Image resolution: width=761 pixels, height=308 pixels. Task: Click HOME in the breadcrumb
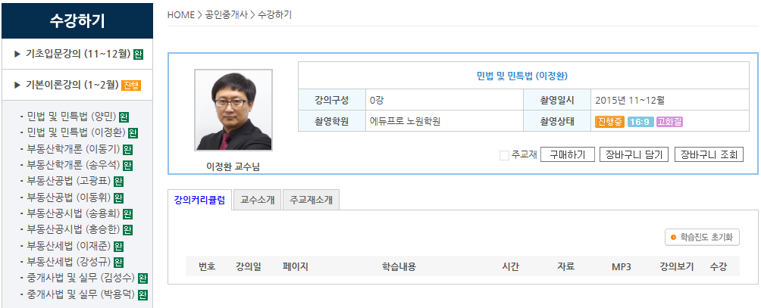[x=180, y=15]
